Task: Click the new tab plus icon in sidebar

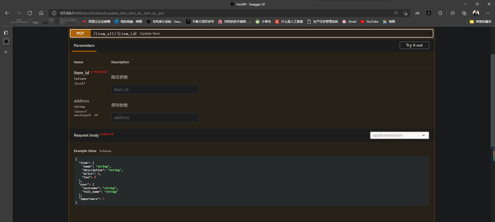Action: pos(6,52)
